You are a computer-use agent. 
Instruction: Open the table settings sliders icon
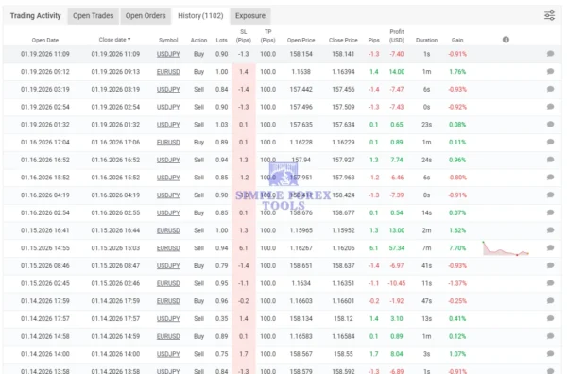[x=549, y=15]
